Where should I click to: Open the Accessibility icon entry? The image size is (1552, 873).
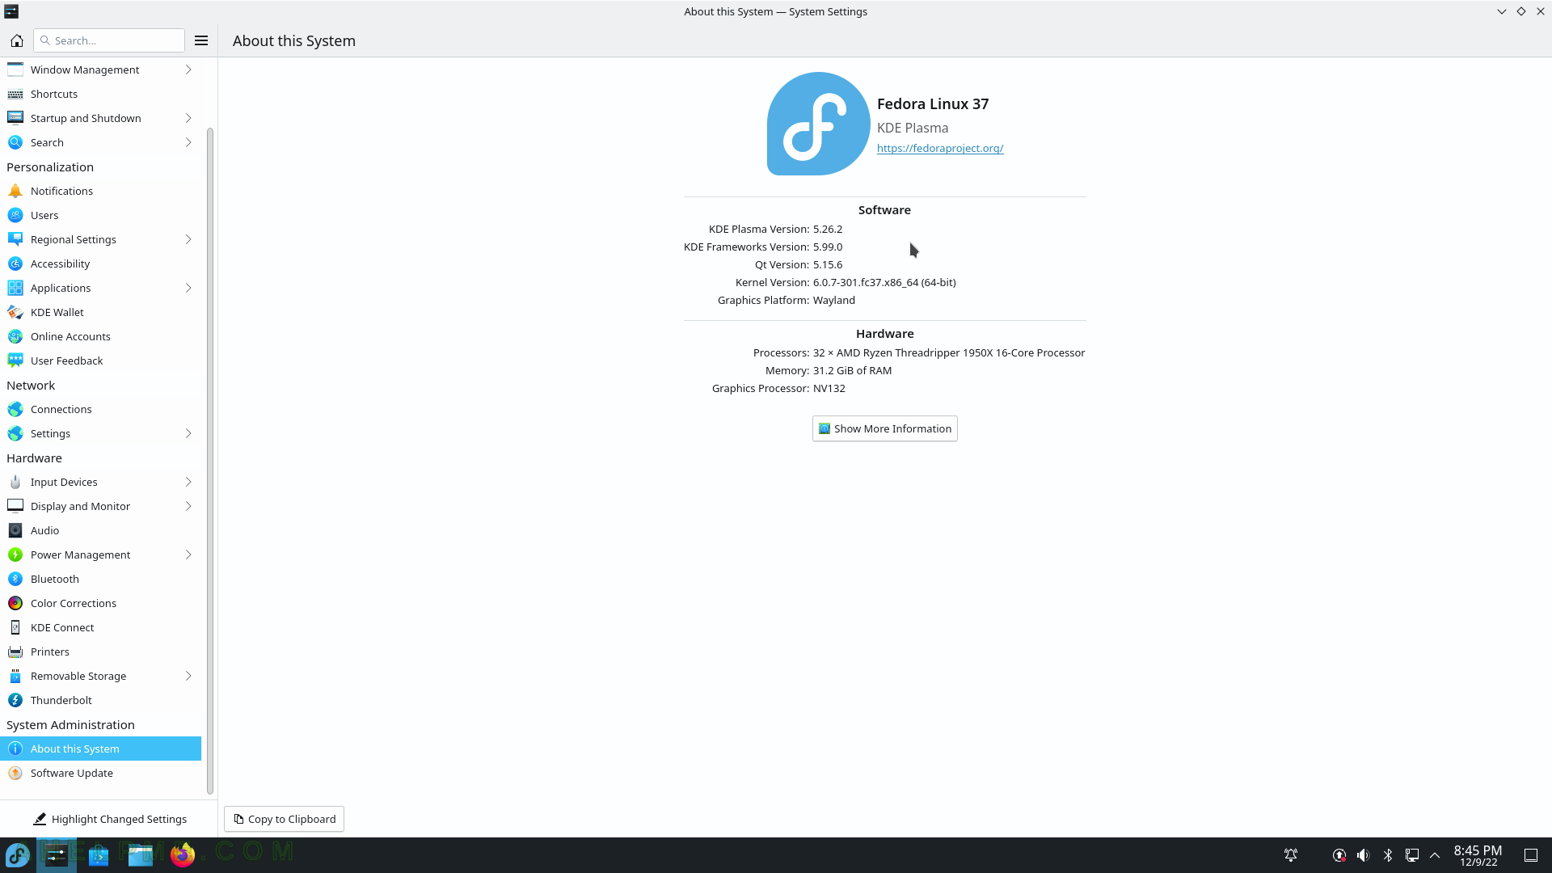15,264
